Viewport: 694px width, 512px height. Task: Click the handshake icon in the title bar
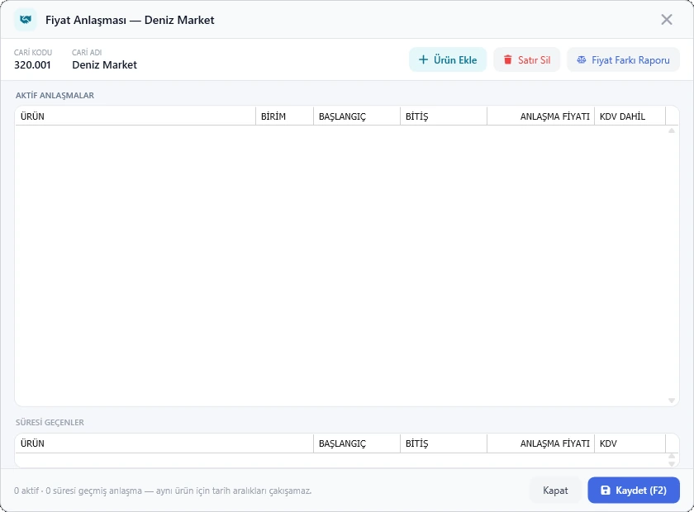point(26,20)
